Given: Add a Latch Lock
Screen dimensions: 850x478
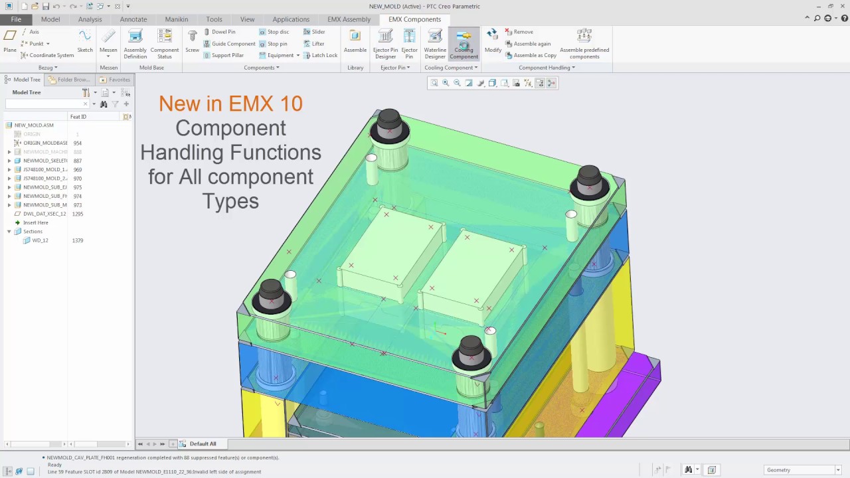Looking at the screenshot, I should coord(320,56).
